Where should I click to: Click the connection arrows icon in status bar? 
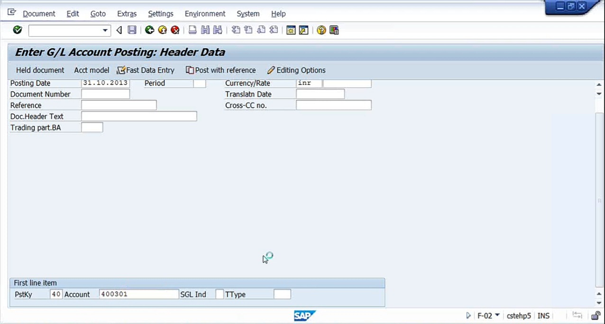pos(577,315)
